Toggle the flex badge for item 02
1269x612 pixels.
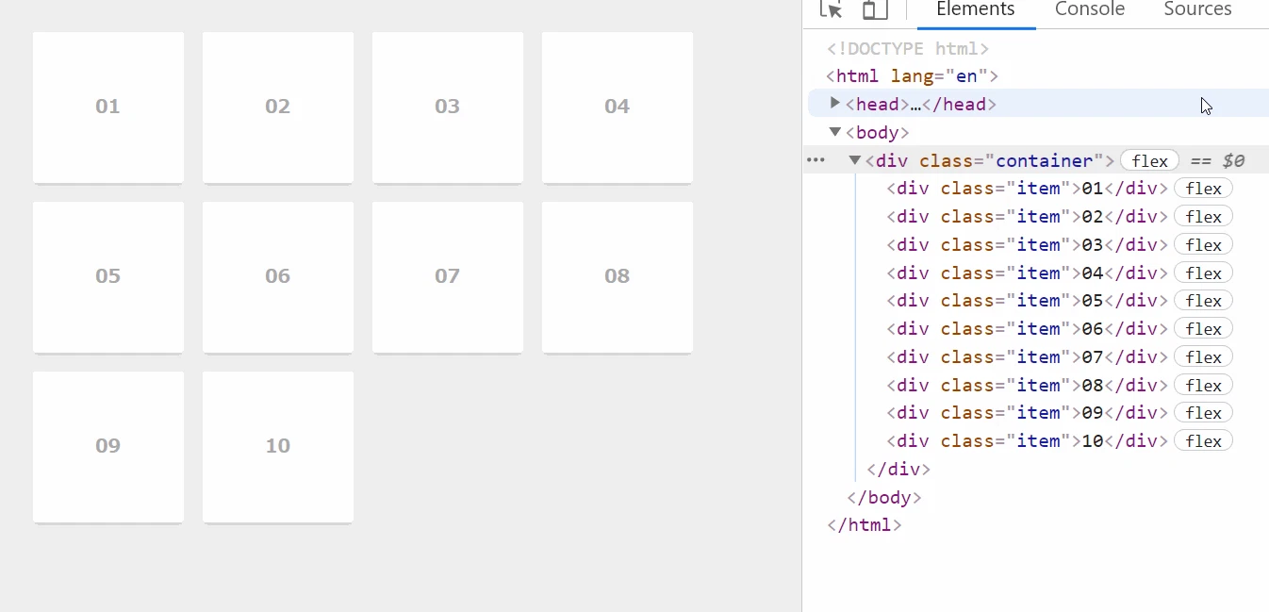click(x=1203, y=217)
